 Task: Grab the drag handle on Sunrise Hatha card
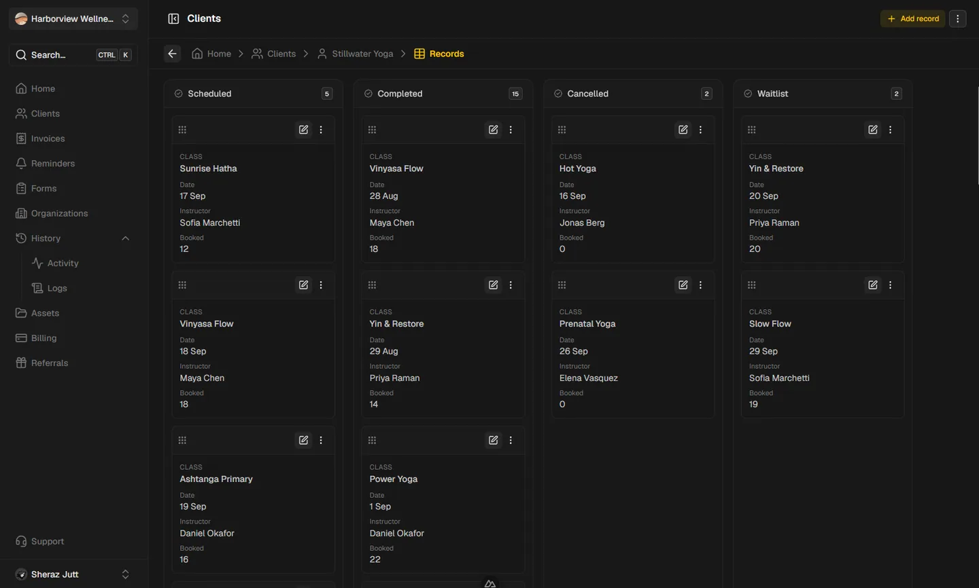click(x=182, y=130)
